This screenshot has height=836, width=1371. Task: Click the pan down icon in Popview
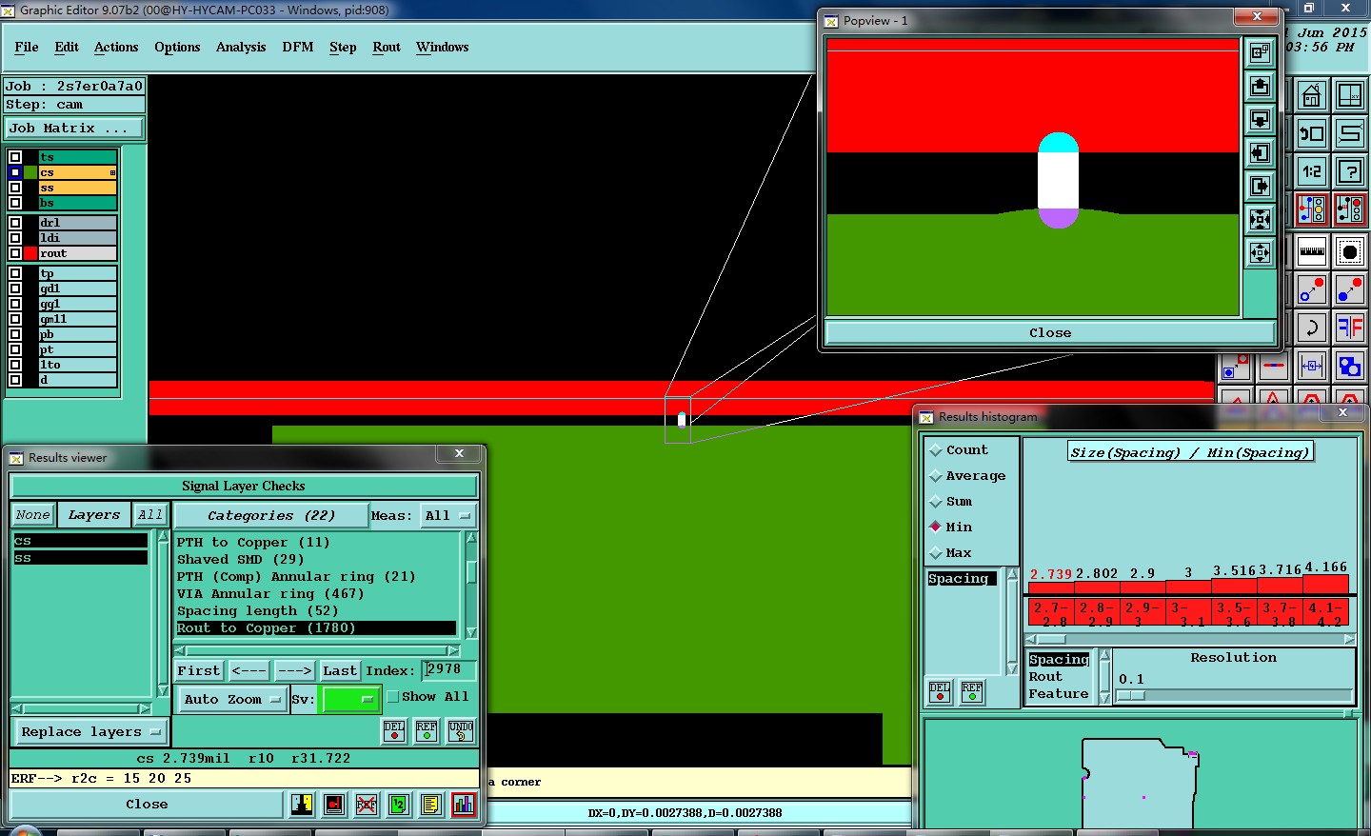[1260, 119]
